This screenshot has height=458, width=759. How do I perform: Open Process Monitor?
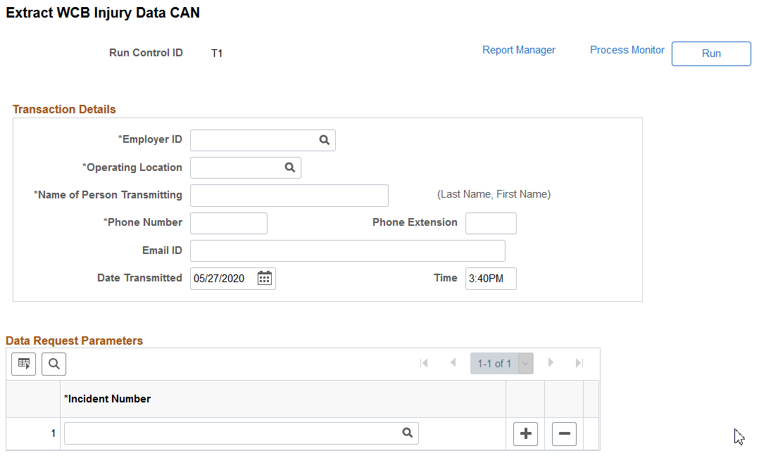coord(627,50)
